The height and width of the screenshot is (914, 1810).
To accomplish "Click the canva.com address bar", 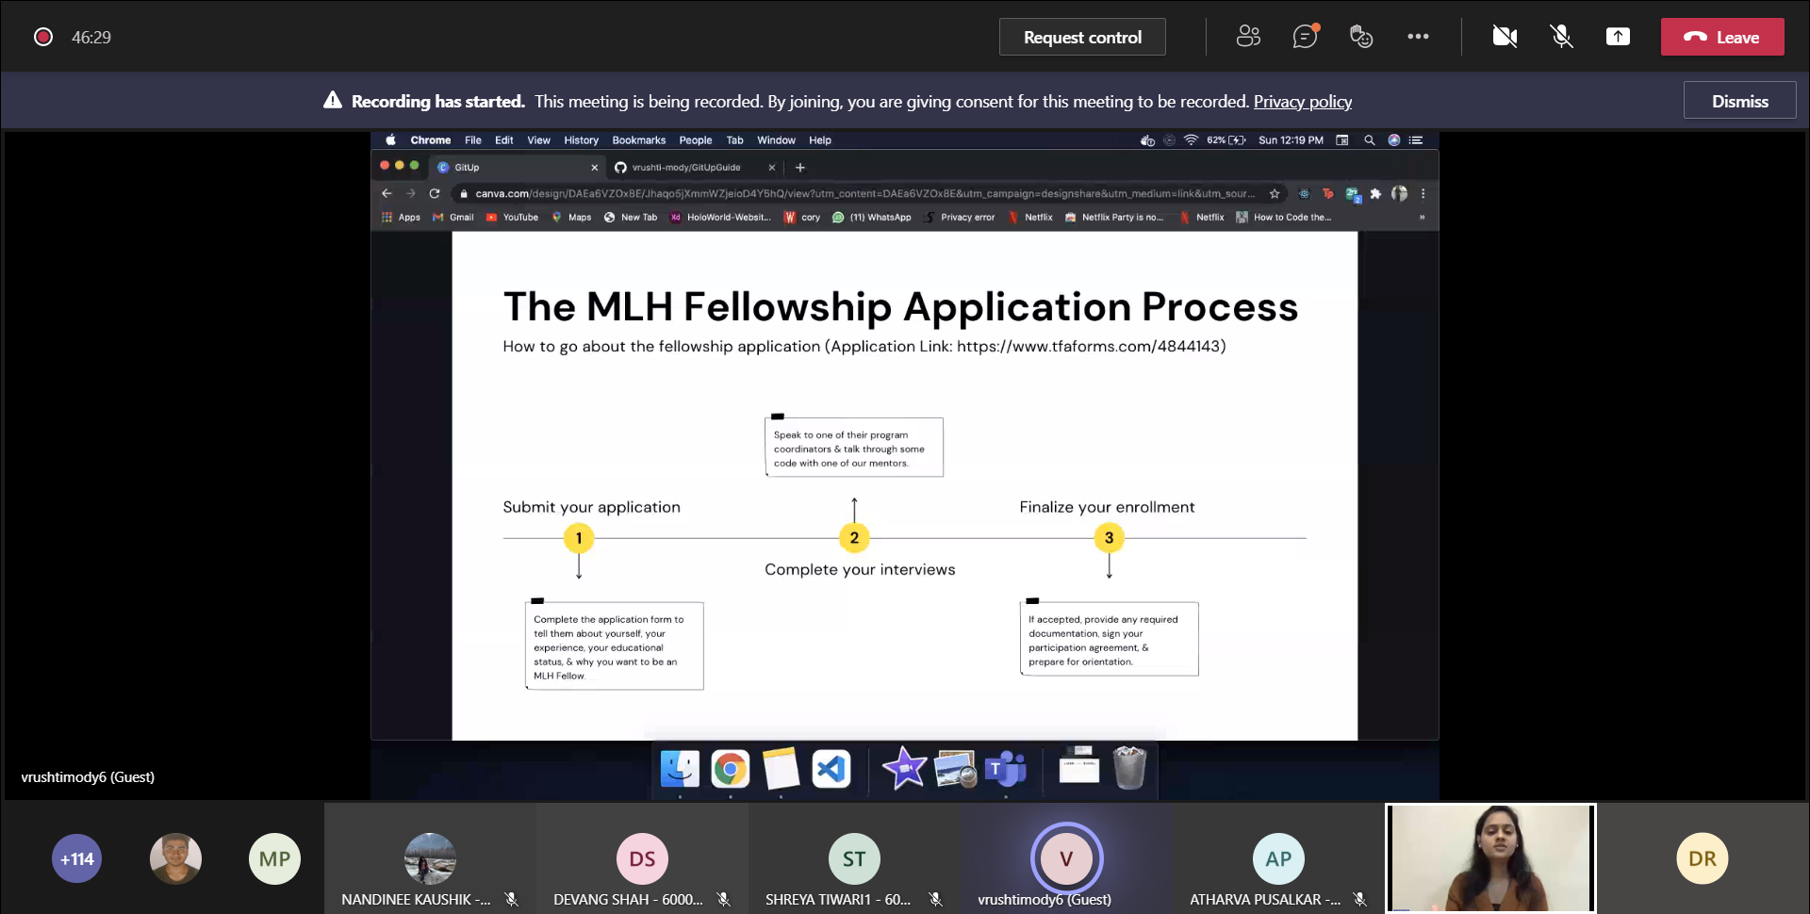I will pos(864,193).
